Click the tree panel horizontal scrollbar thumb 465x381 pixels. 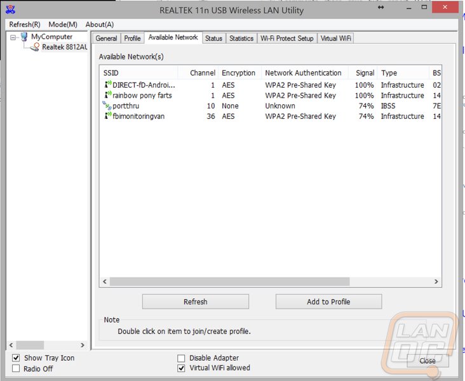click(30, 345)
